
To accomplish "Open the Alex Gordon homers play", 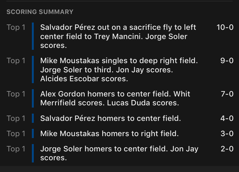I will 115,98.
